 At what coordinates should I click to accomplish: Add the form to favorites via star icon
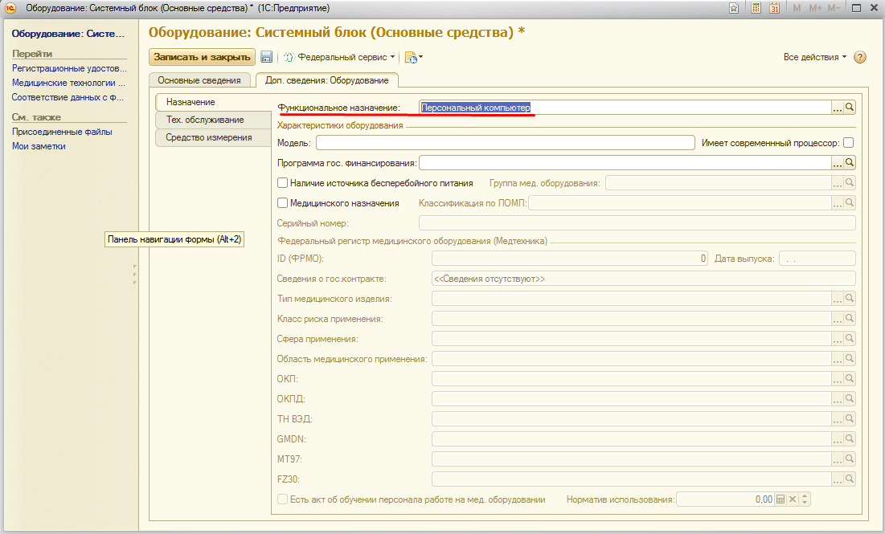click(734, 8)
